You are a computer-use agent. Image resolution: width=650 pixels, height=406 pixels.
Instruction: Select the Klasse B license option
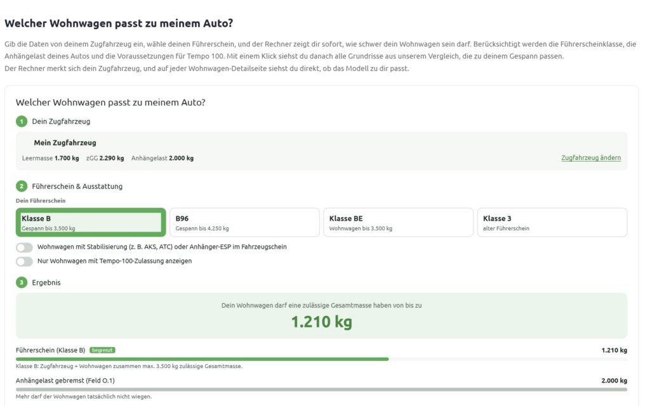91,223
